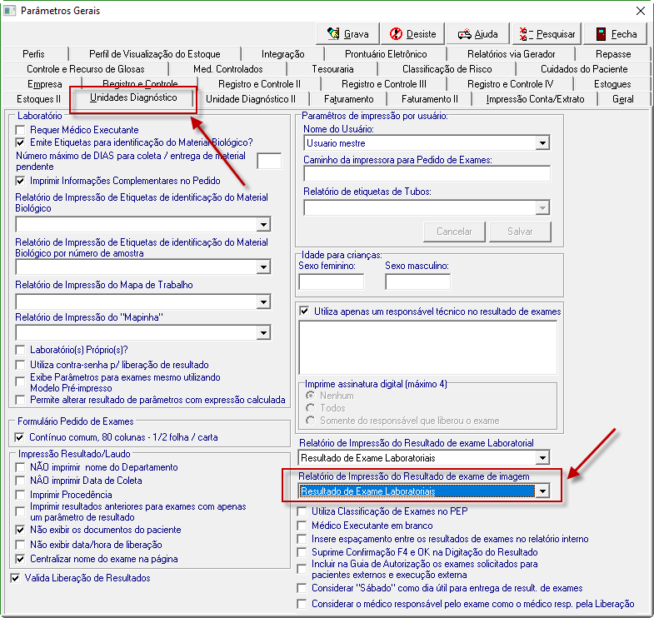Open the Geral tab
This screenshot has height=618, width=654.
[x=622, y=99]
